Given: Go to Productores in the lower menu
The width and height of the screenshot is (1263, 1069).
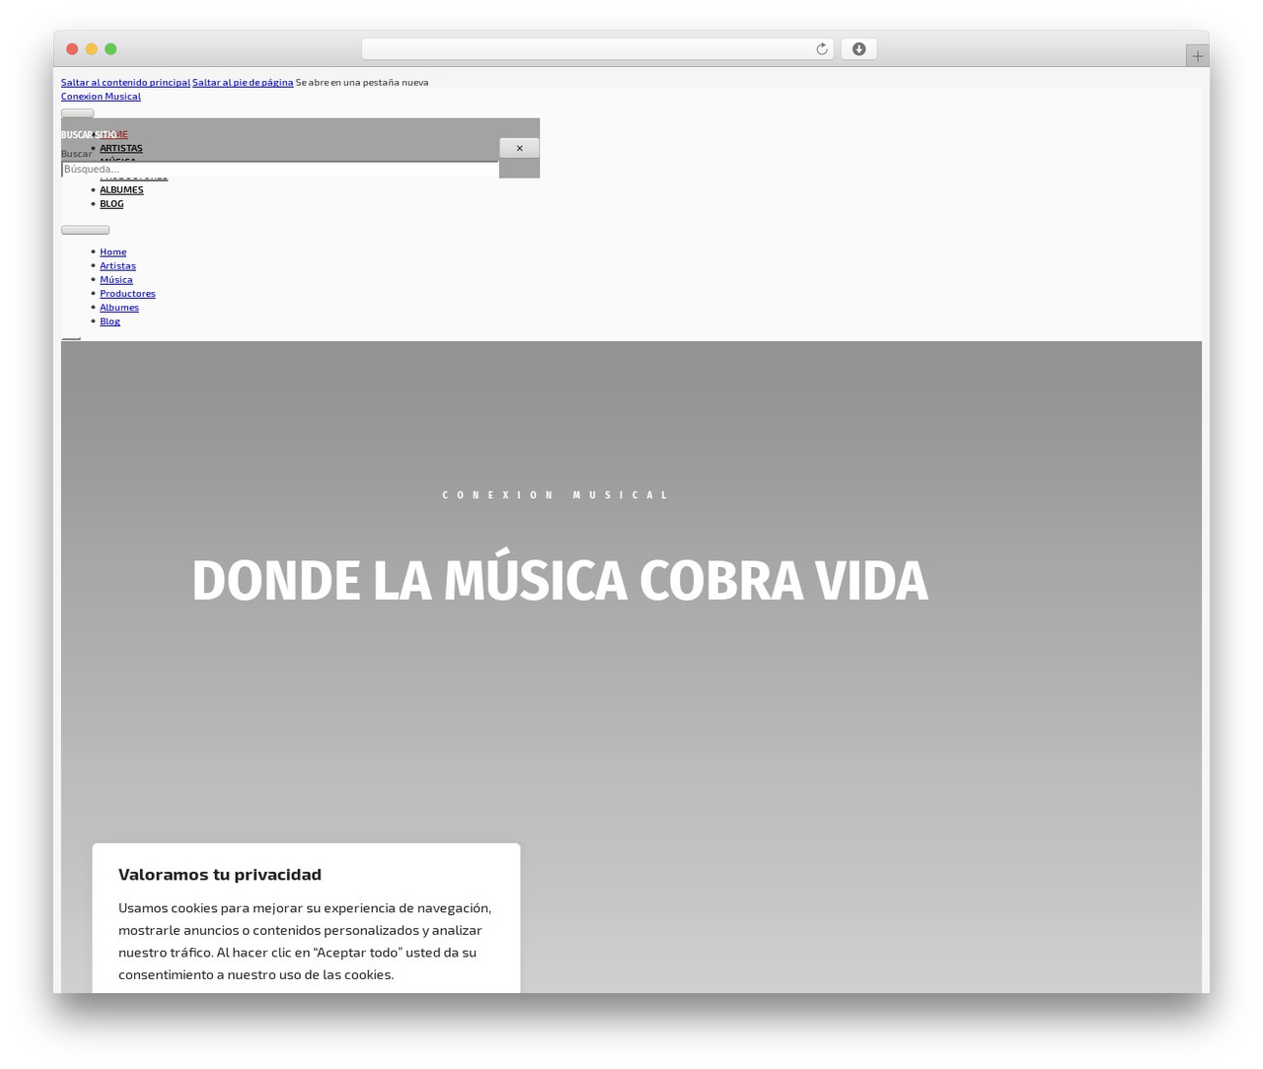Looking at the screenshot, I should [x=127, y=293].
